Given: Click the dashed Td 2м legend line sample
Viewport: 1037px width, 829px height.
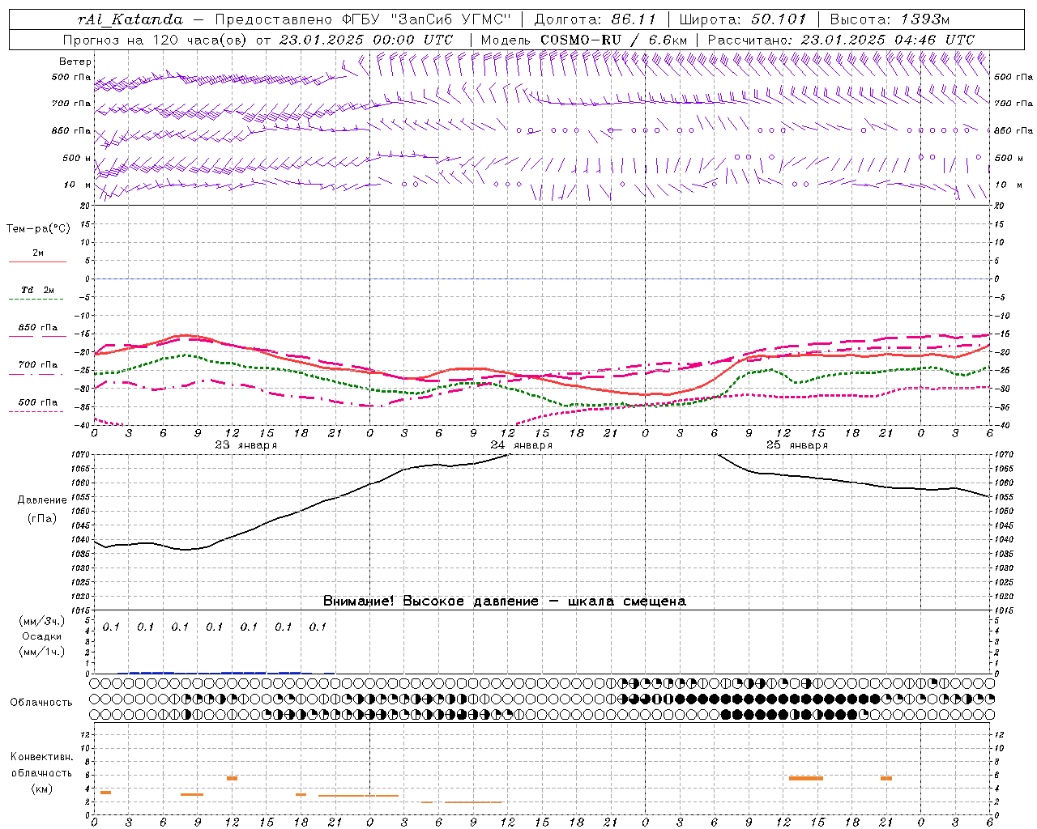Looking at the screenshot, I should pos(37,299).
